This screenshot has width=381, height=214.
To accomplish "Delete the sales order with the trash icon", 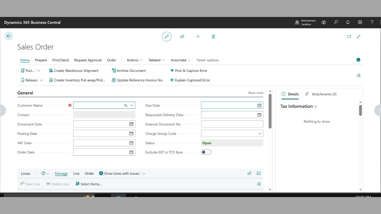I will tap(213, 37).
